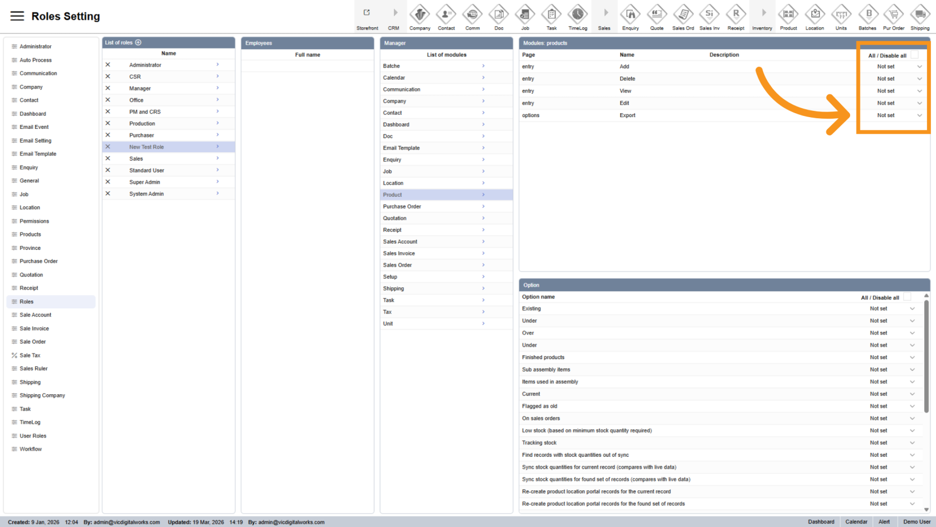Click the Dashboard button in status bar
This screenshot has height=527, width=936.
point(821,522)
